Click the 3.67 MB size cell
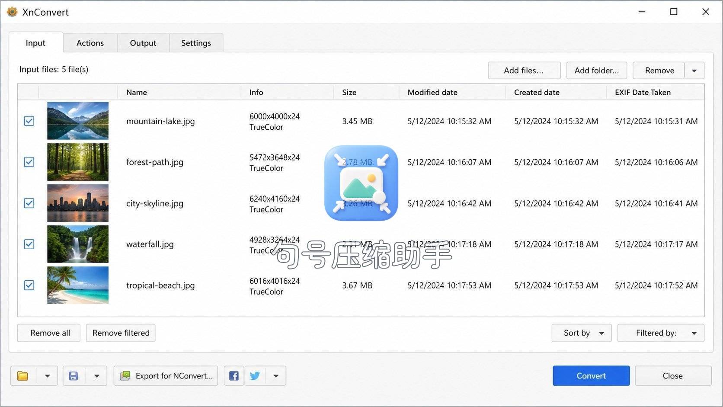723x407 pixels. tap(357, 285)
